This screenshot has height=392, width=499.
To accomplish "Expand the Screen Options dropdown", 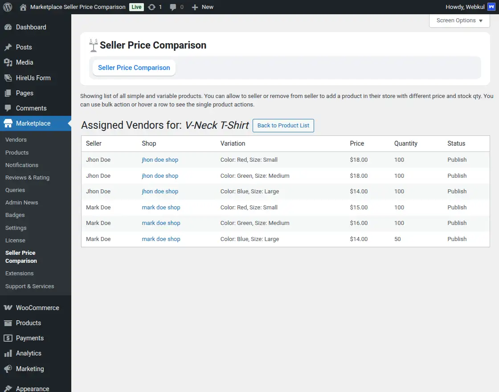I will pos(459,20).
